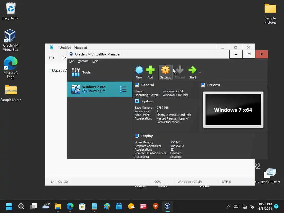This screenshot has width=284, height=213.
Task: Select the Sample Music desktop folder
Action: (x=11, y=93)
